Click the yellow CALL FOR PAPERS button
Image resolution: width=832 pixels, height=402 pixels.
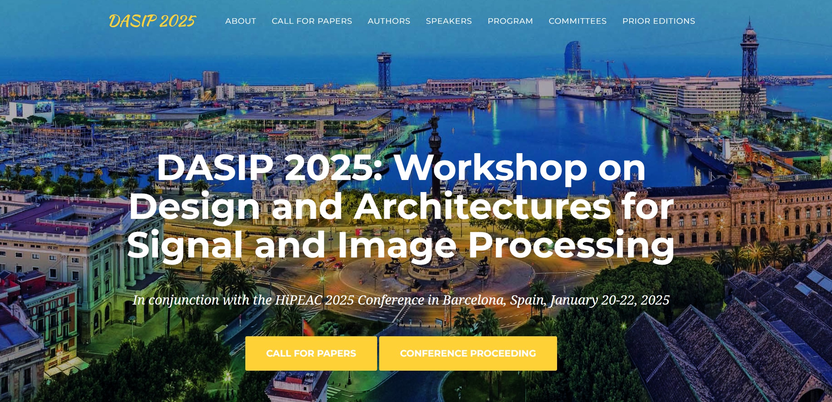[x=311, y=353]
